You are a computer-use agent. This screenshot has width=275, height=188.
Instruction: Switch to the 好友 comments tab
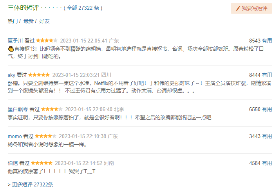coord(44,21)
